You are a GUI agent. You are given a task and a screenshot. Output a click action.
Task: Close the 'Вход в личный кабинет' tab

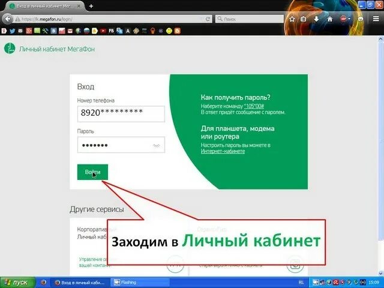[x=79, y=6]
